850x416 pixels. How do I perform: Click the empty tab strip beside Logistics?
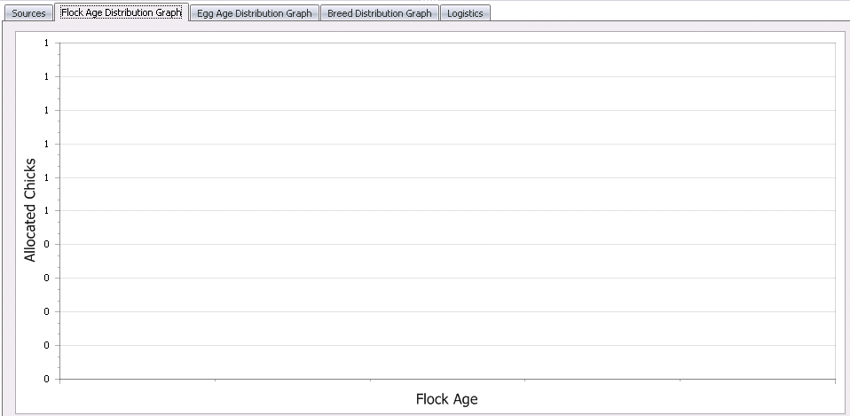(665, 12)
